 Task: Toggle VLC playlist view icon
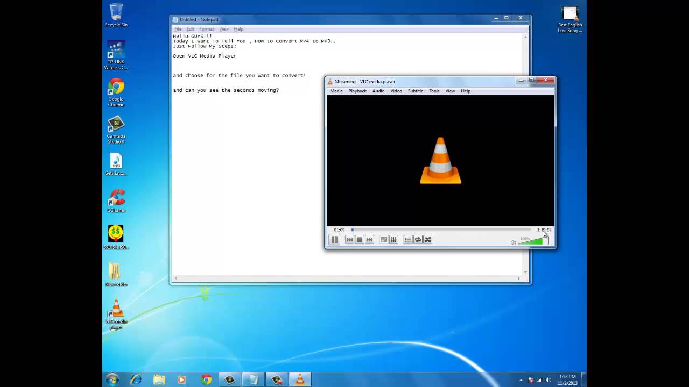click(x=408, y=240)
